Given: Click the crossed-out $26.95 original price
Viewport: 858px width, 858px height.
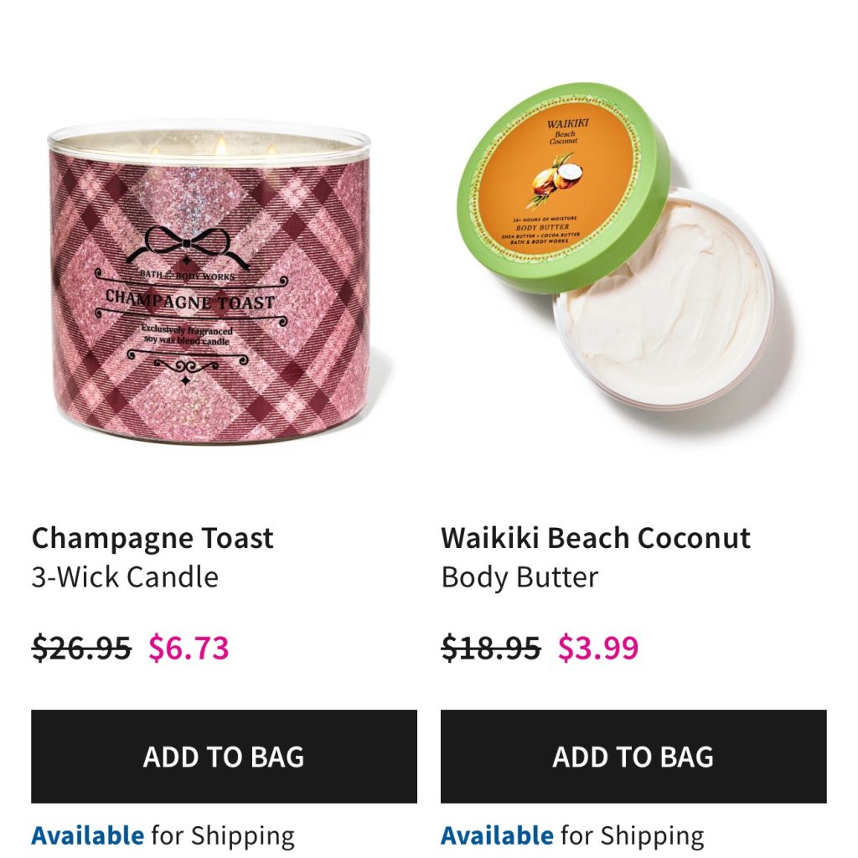Looking at the screenshot, I should (x=81, y=648).
